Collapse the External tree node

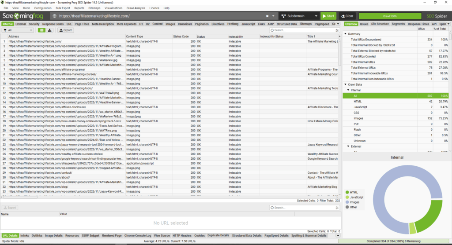click(348, 146)
